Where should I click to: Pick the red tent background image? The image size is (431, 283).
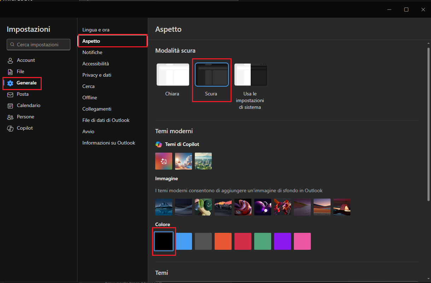point(342,207)
